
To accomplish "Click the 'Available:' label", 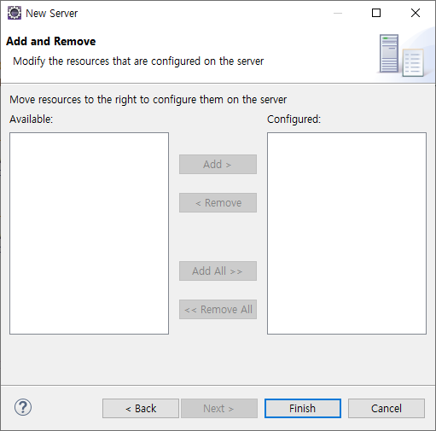I will pyautogui.click(x=31, y=119).
